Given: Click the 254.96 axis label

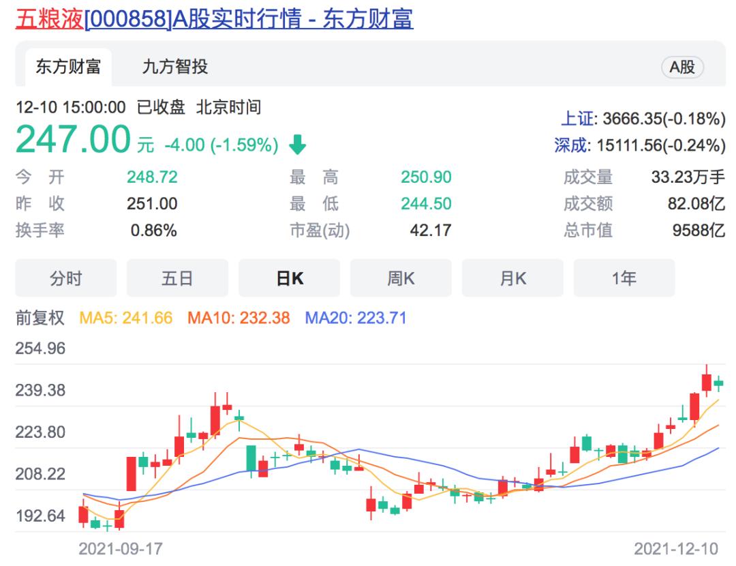Looking at the screenshot, I should pos(40,348).
